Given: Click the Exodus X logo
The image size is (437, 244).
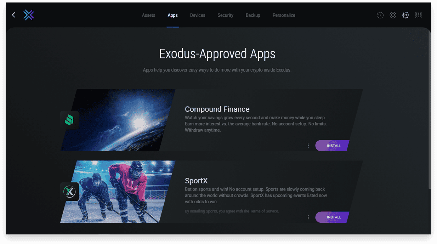Looking at the screenshot, I should pos(29,15).
